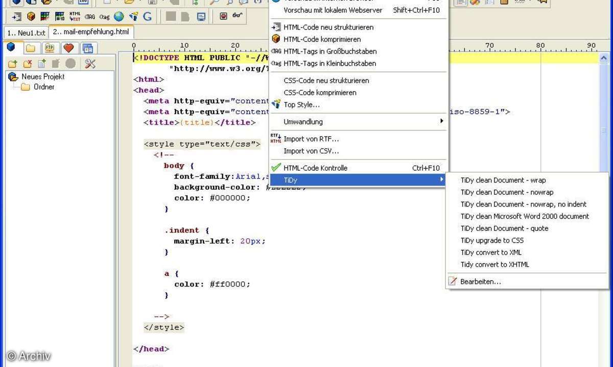Choose HTML-Tags in Großbuchstaben menu entry
Viewport: 613px width, 367px height.
coord(358,51)
